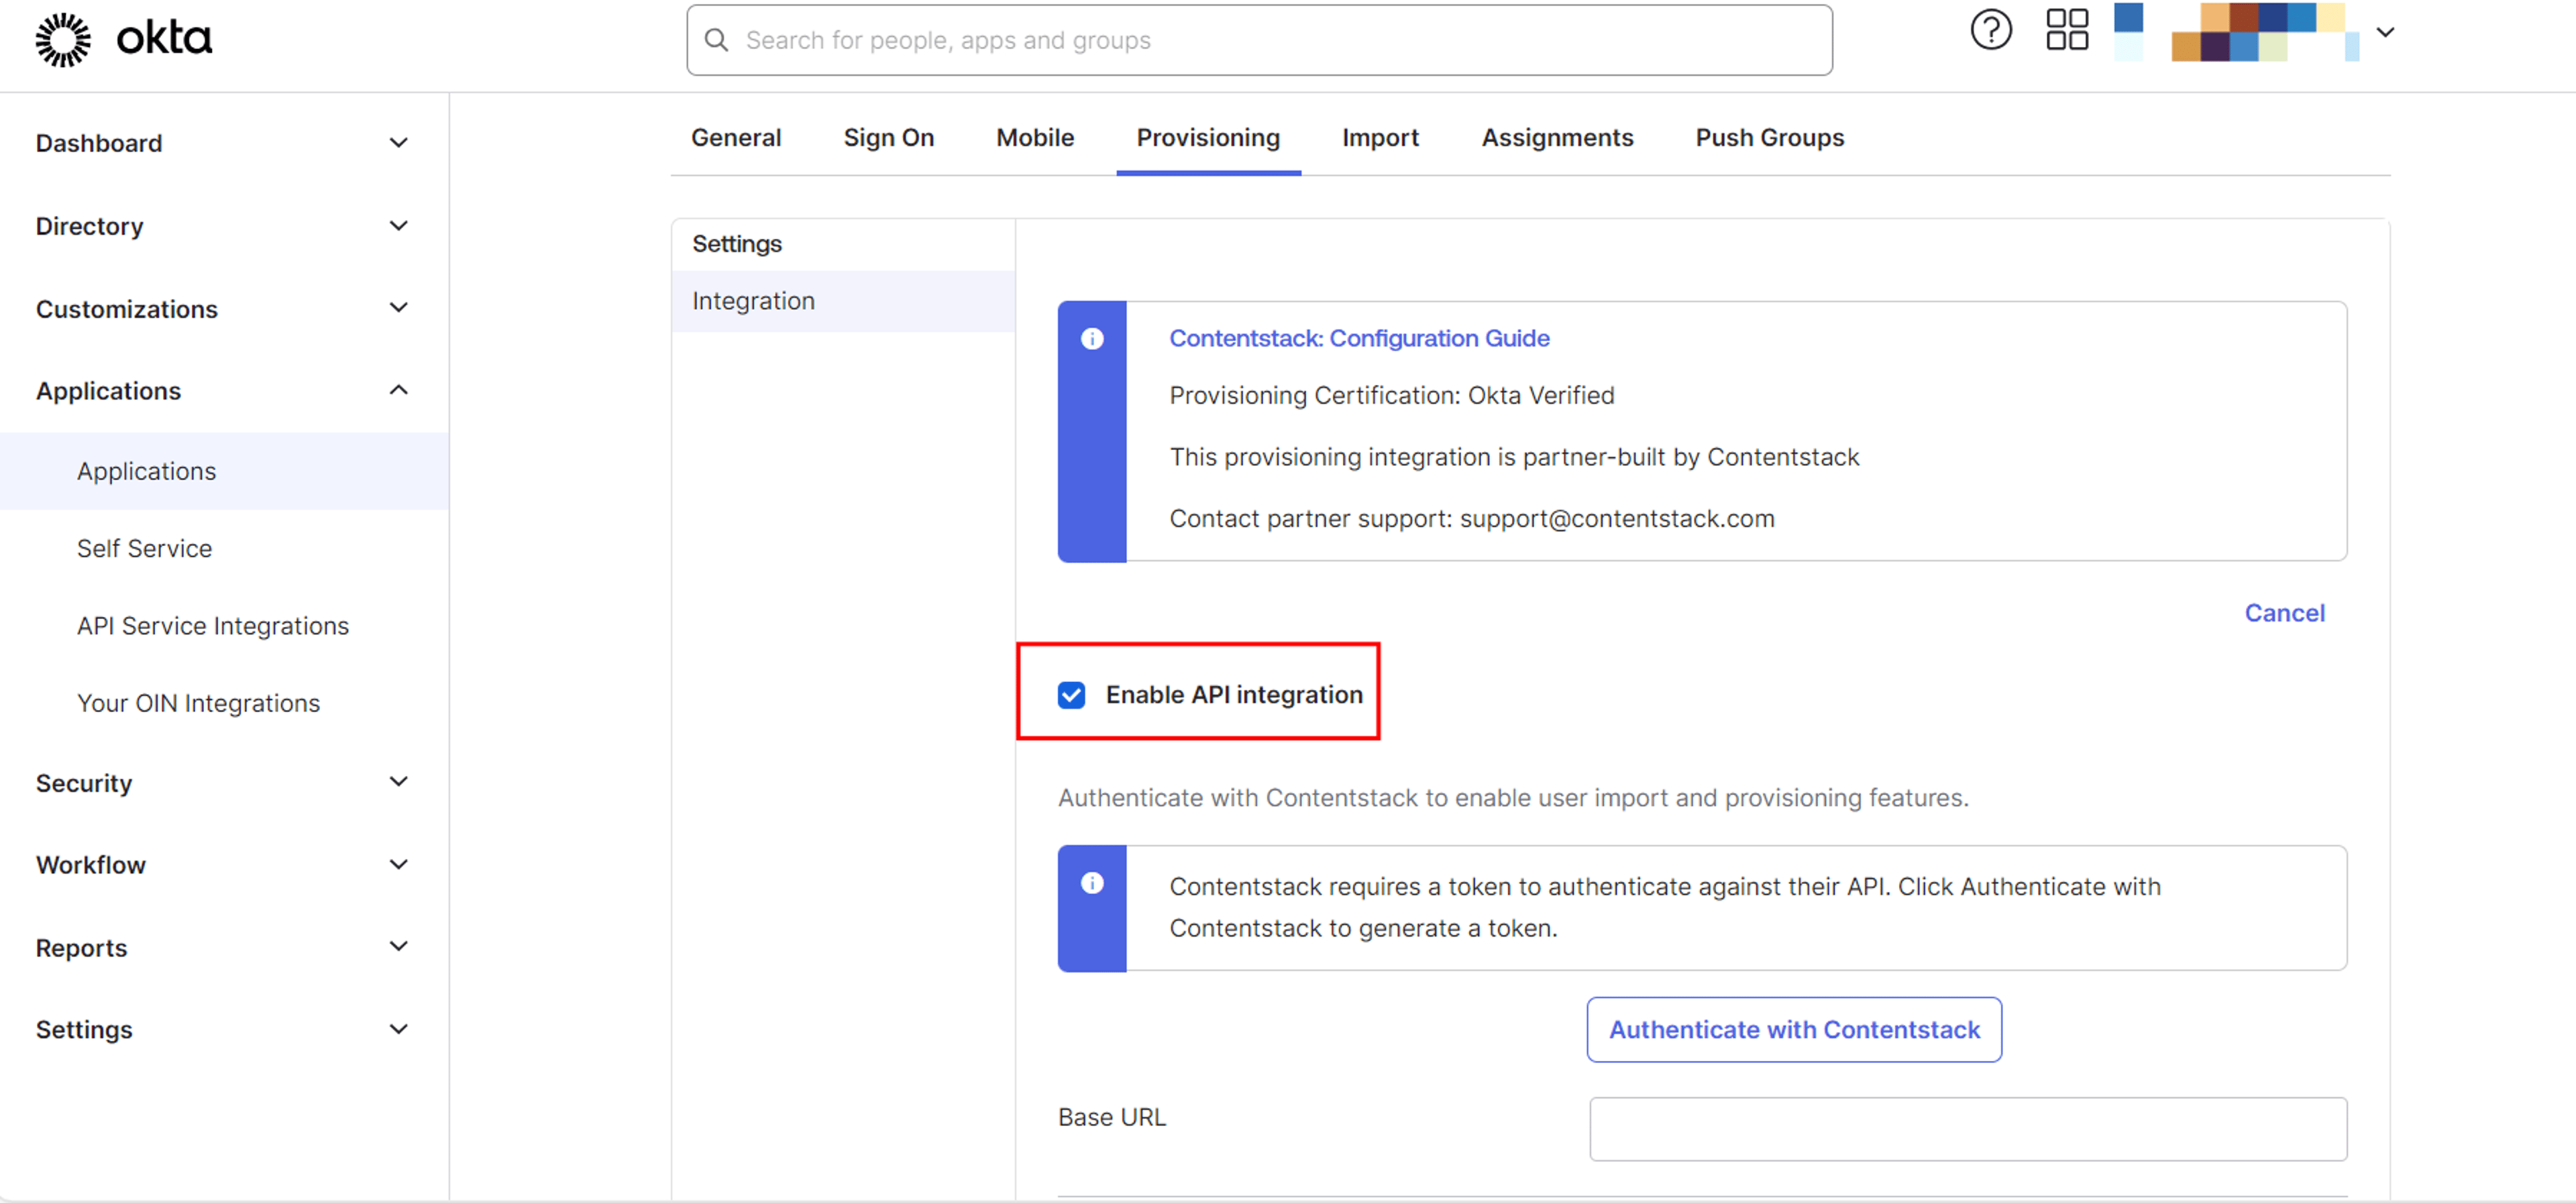Open API Service Integrations item
Viewport: 2576px width, 1203px height.
pos(212,626)
